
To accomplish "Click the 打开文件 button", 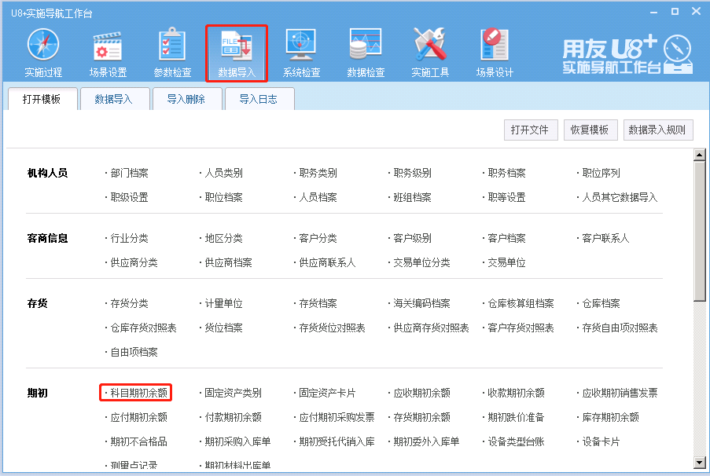I will tap(529, 130).
